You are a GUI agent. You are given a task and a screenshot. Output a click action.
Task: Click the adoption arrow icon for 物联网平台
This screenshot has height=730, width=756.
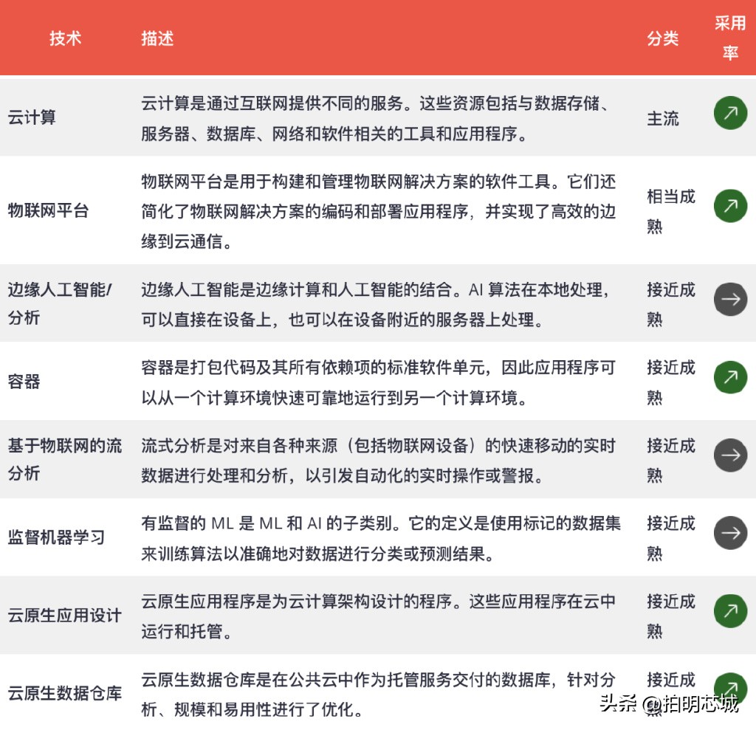(x=730, y=207)
